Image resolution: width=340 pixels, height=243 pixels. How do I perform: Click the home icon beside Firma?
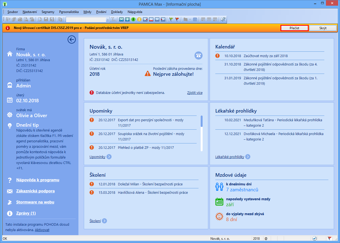click(10, 54)
